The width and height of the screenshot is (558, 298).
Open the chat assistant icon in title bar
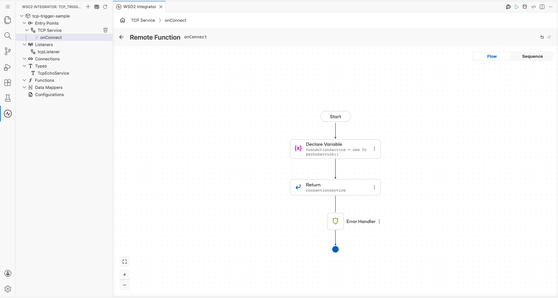pos(508,6)
